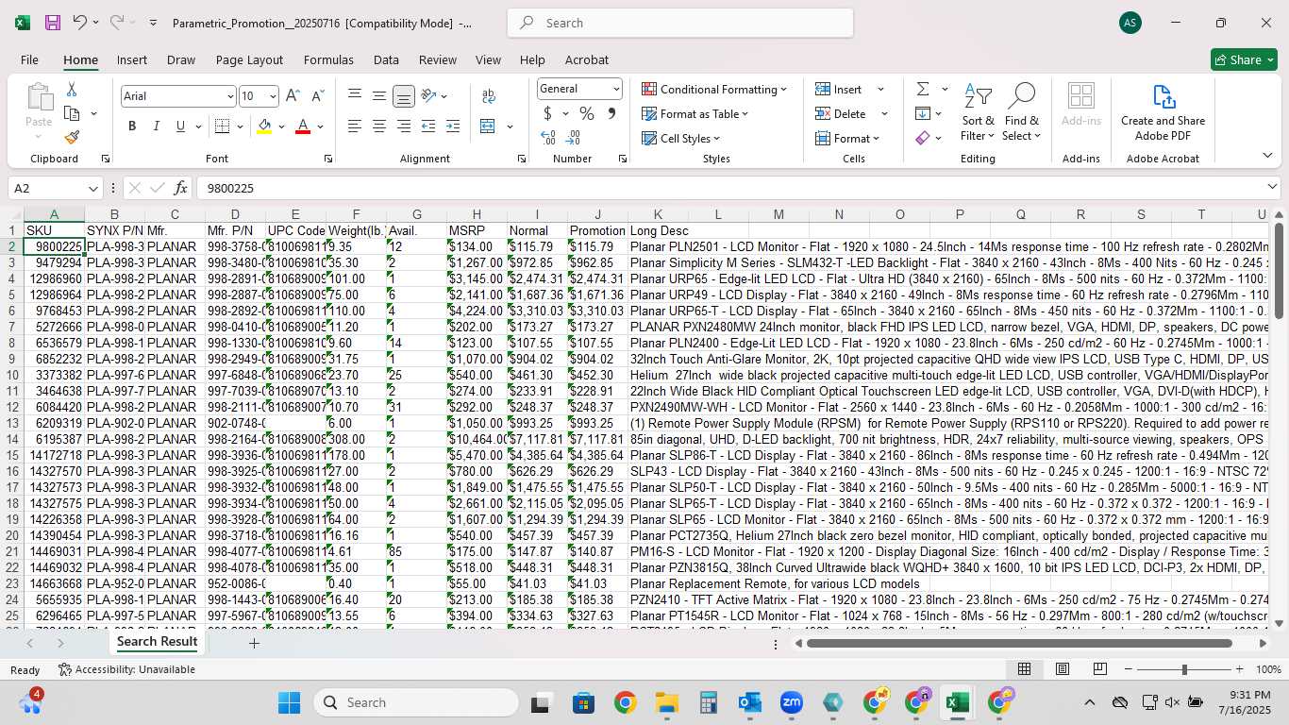Toggle top vertical alignment
This screenshot has height=725, width=1289.
354,96
